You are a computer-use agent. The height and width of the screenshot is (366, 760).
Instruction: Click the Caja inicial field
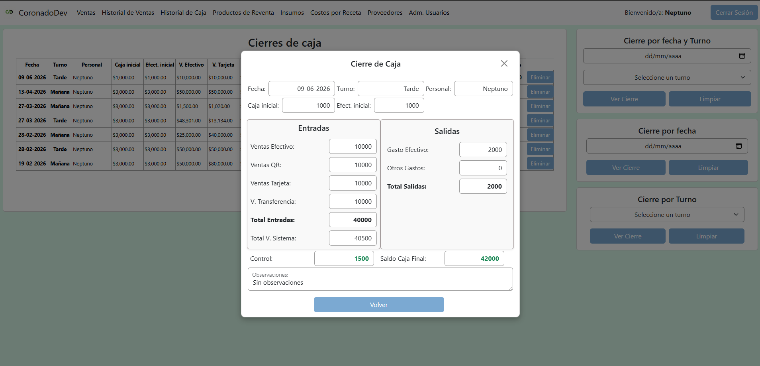[x=308, y=105]
